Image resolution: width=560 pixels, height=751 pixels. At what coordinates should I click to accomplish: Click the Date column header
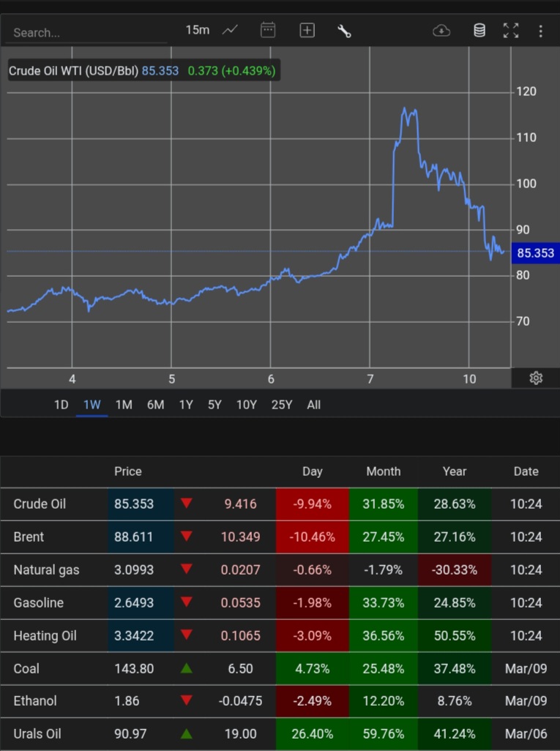[526, 472]
